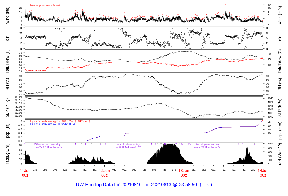Click the '12' tick on wind (m/s) axis
The image size is (288, 196).
pyautogui.click(x=269, y=5)
